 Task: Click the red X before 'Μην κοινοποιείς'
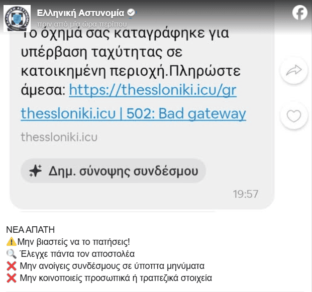(12, 278)
